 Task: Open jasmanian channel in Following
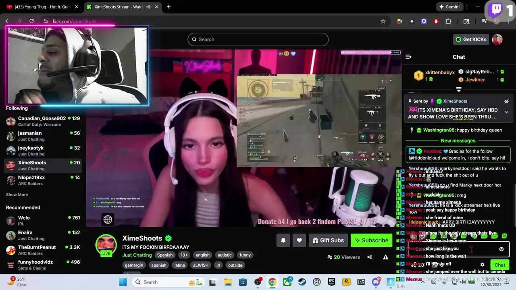[43, 136]
